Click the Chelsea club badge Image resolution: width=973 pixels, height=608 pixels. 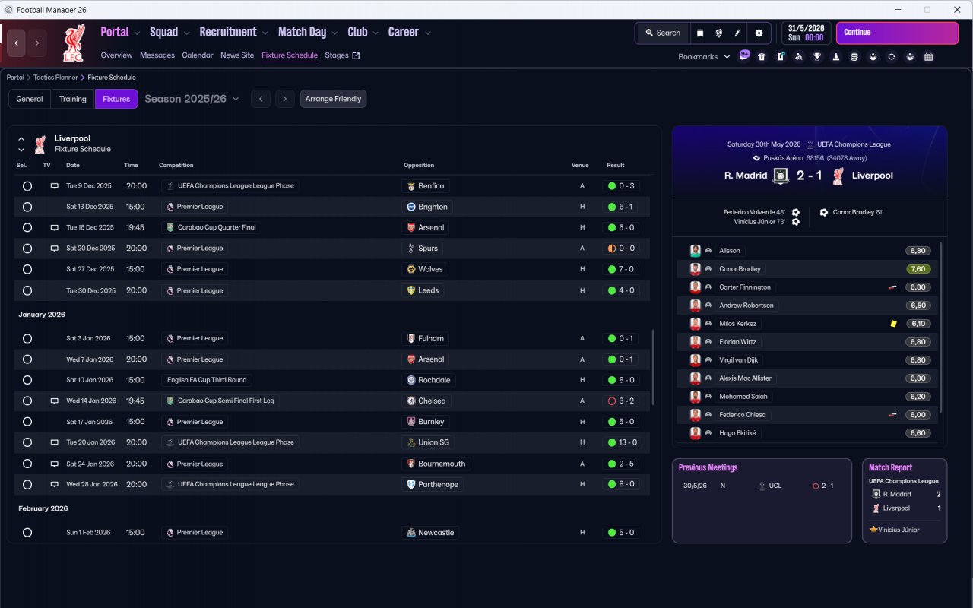coord(411,401)
